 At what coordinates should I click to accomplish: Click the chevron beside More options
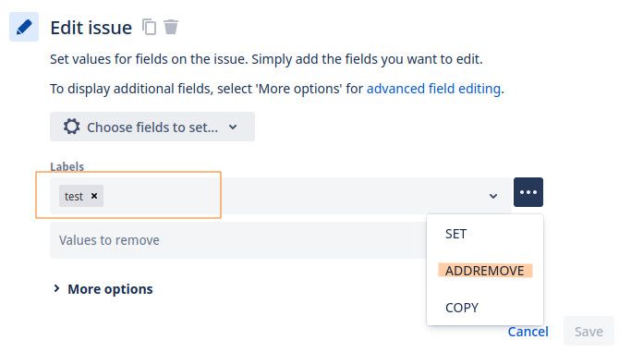coord(56,288)
